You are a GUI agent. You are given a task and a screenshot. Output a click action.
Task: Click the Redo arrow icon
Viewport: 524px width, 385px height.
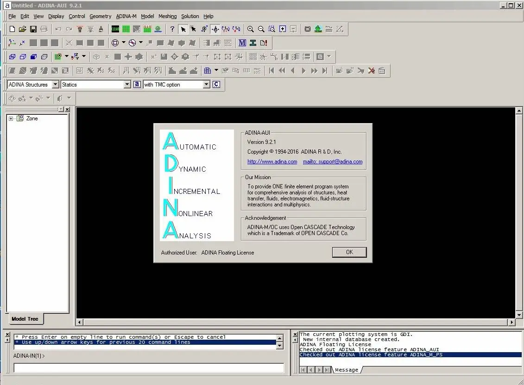(x=69, y=29)
